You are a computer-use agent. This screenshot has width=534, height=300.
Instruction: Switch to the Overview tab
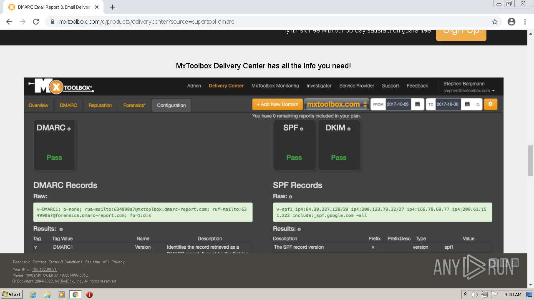click(x=38, y=105)
